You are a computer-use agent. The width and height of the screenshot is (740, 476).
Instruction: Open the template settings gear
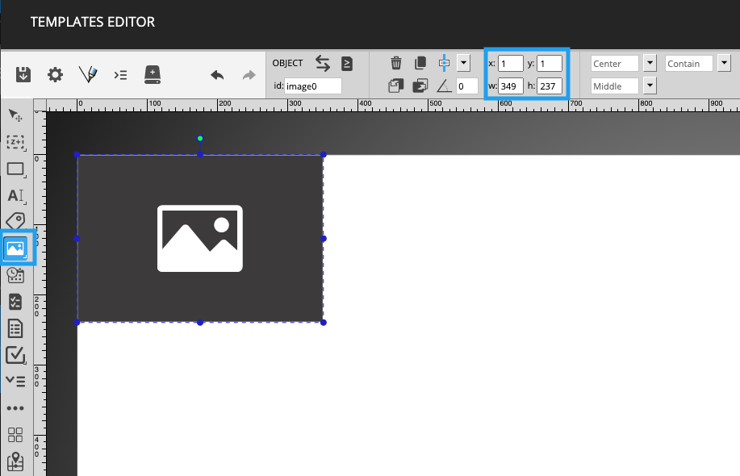pos(55,74)
